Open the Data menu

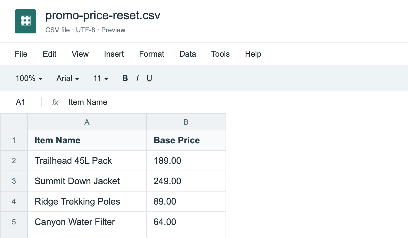point(188,54)
